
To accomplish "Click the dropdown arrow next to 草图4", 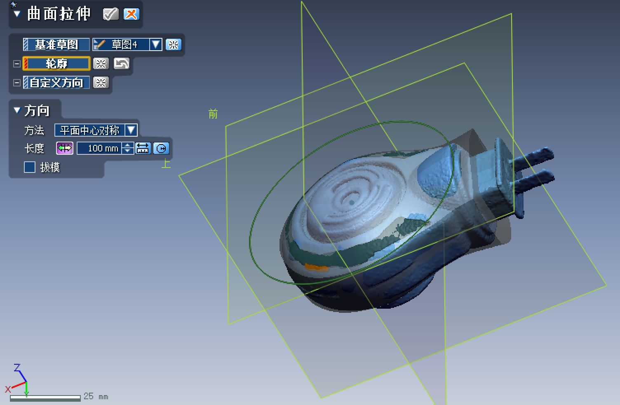I will (156, 44).
